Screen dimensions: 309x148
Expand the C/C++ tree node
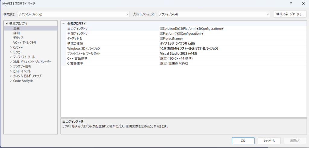click(11, 47)
